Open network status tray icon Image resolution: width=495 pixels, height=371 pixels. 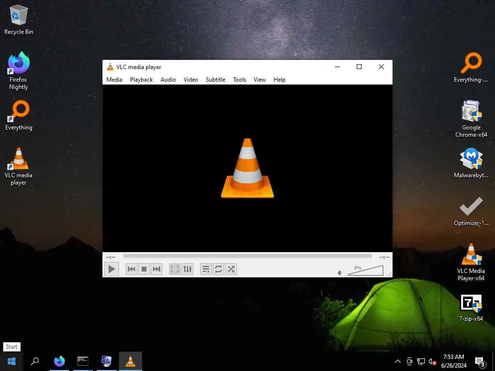pyautogui.click(x=421, y=361)
